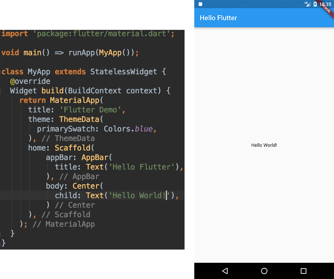
Task: Click the // Center closing comment hint
Action: point(75,205)
